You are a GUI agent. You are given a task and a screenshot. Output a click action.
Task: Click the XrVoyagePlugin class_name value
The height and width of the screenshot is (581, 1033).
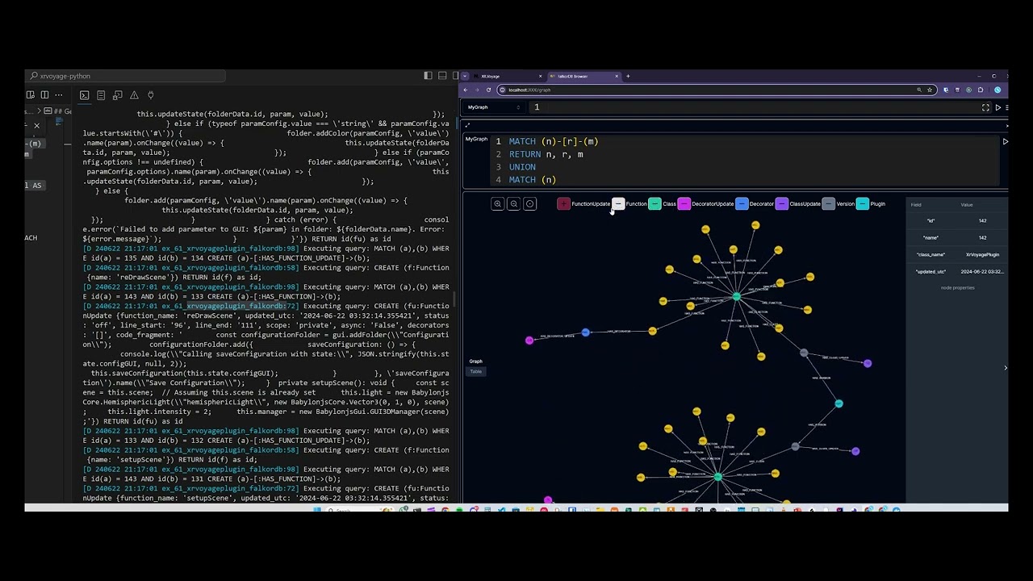point(982,255)
